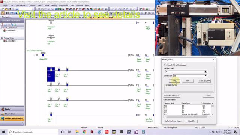This screenshot has height=135, width=240.
Task: Click the Cut toolbar icon
Action: pyautogui.click(x=39, y=9)
